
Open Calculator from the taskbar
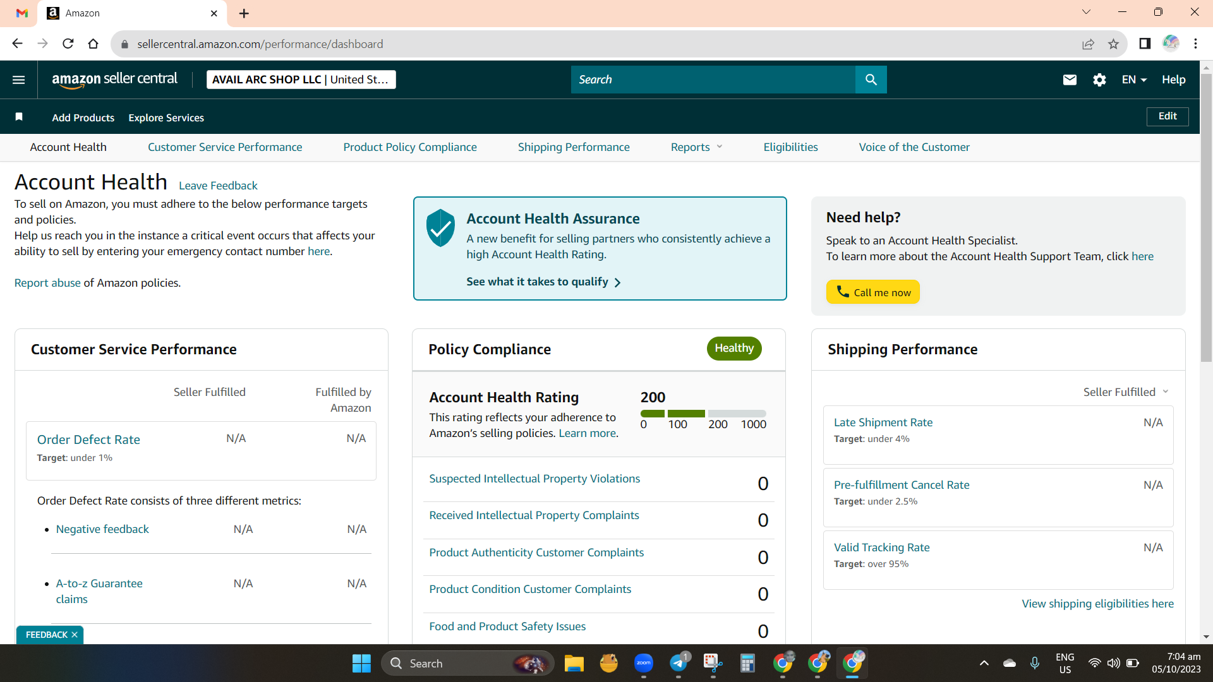pos(748,663)
